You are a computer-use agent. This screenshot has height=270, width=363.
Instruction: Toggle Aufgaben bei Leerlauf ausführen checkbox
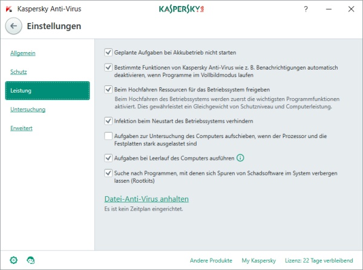[x=108, y=158]
